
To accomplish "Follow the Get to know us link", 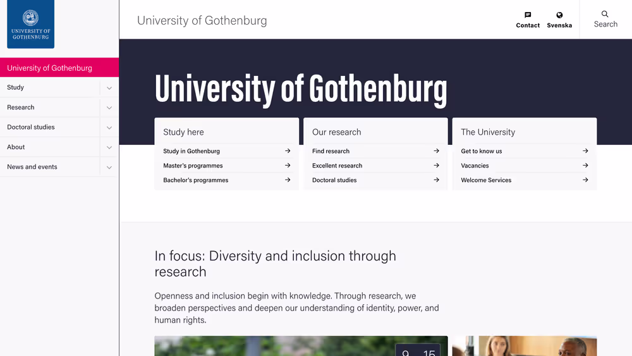I will (x=481, y=150).
